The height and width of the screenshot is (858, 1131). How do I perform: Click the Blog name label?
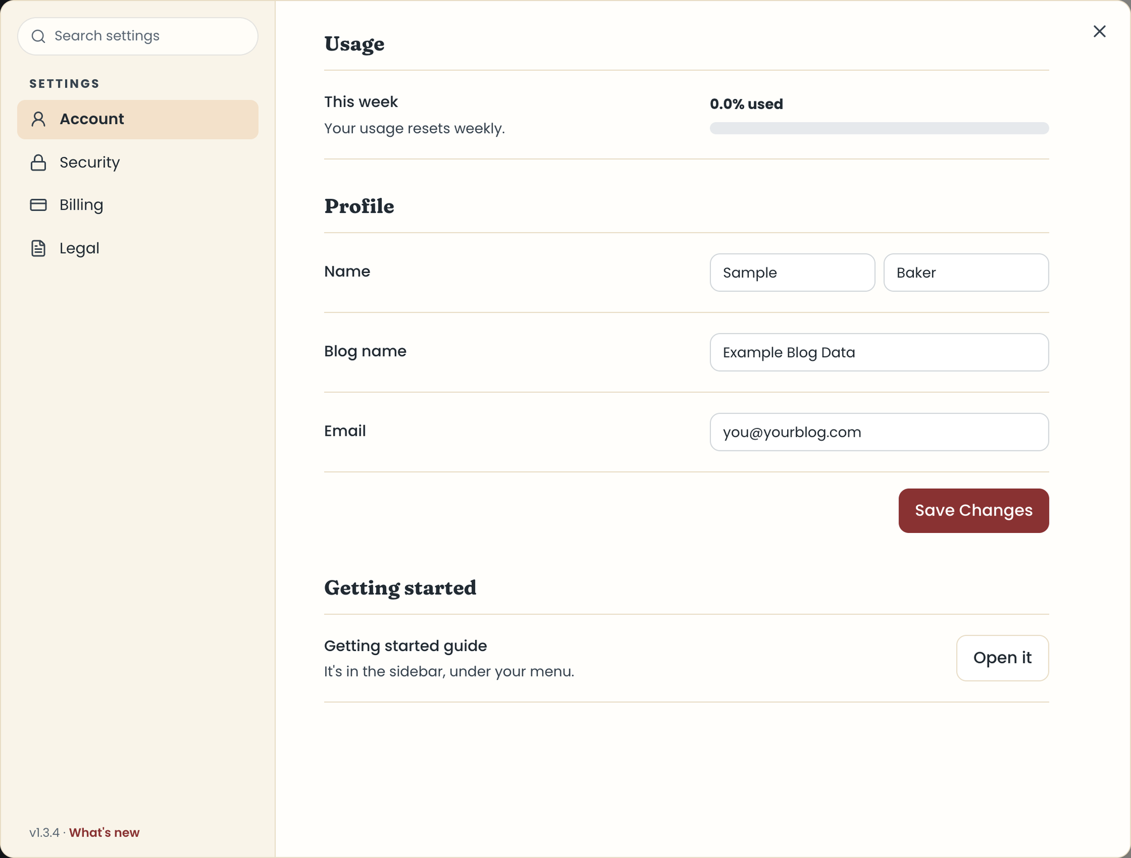point(365,352)
